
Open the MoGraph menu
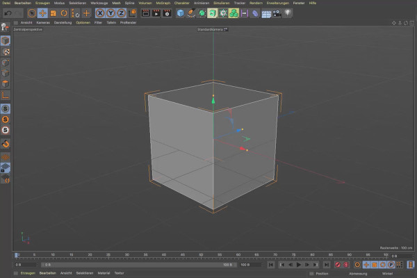point(163,3)
